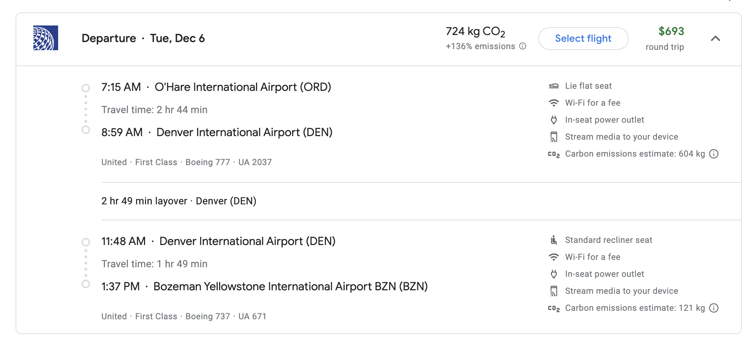The width and height of the screenshot is (751, 338).
Task: Click the 724 kg CO2 total text
Action: (x=475, y=31)
